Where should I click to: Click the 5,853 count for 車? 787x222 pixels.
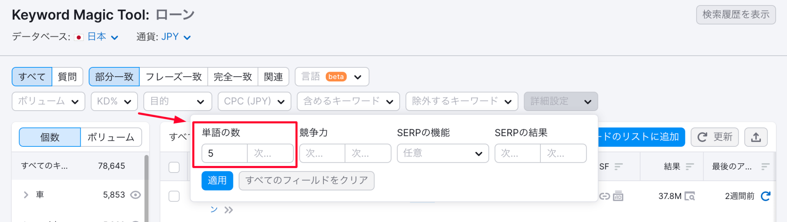(114, 195)
